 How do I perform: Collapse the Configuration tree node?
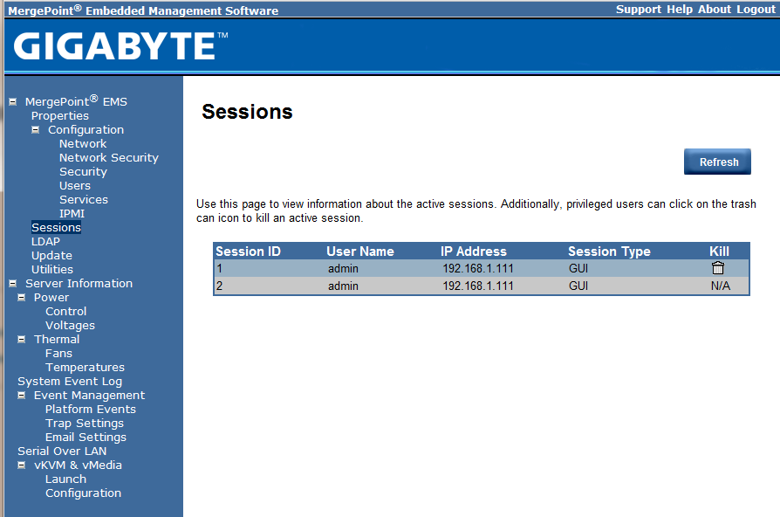35,129
